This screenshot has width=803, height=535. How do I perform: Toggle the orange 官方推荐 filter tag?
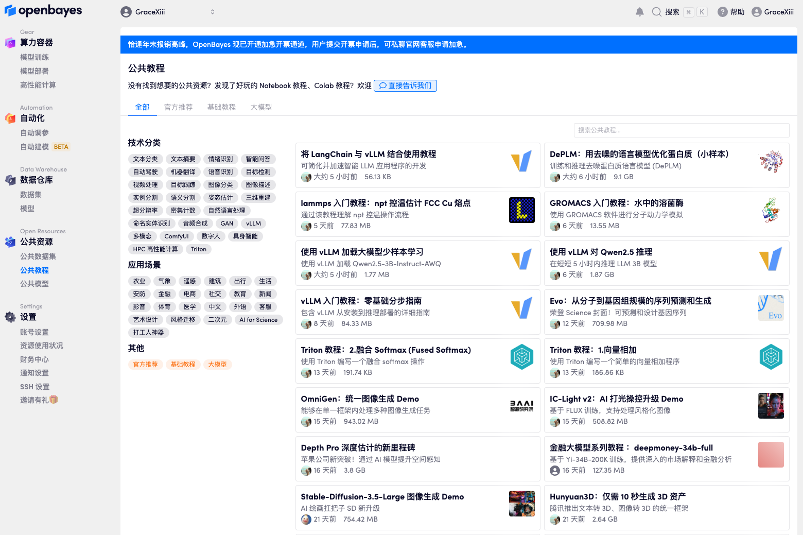[x=145, y=365]
